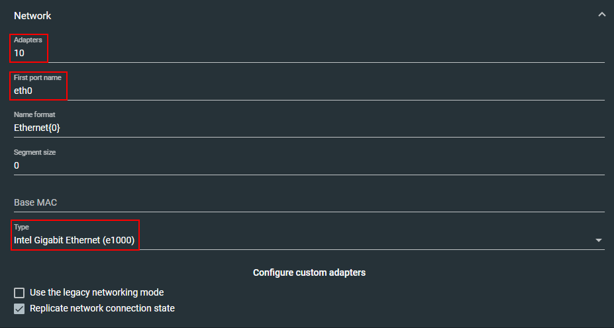The image size is (614, 328).
Task: Uncheck Replicate network connection state box
Action: pyautogui.click(x=19, y=308)
